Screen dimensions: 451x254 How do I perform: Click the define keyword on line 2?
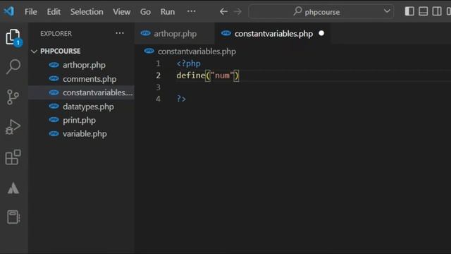(191, 75)
